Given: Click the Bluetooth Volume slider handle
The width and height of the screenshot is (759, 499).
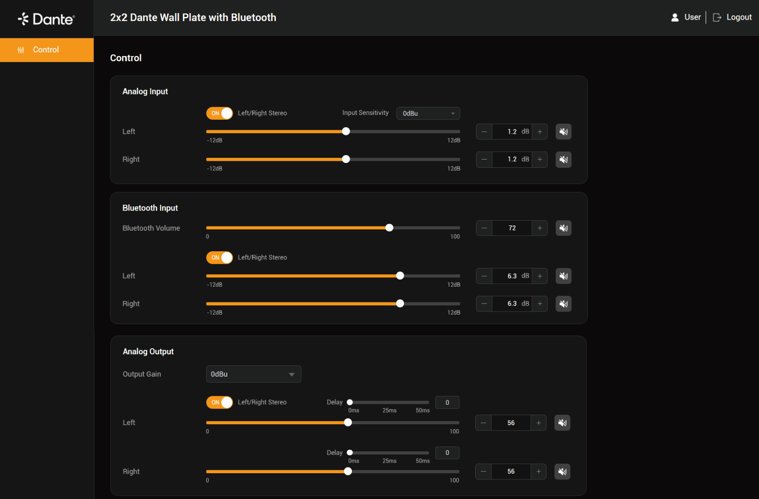Looking at the screenshot, I should click(389, 228).
